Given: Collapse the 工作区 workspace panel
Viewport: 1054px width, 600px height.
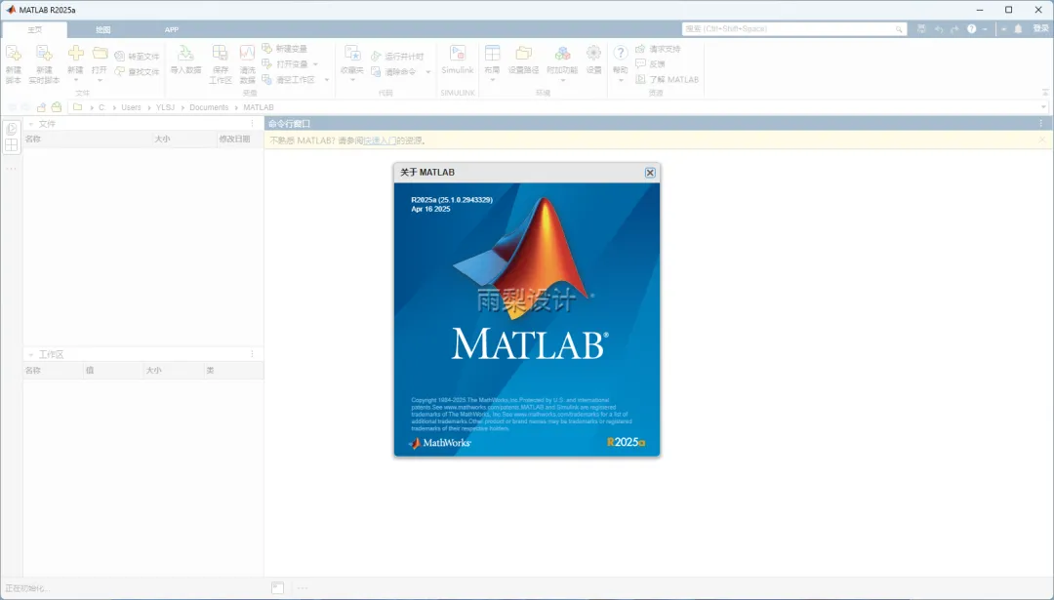Looking at the screenshot, I should point(31,355).
